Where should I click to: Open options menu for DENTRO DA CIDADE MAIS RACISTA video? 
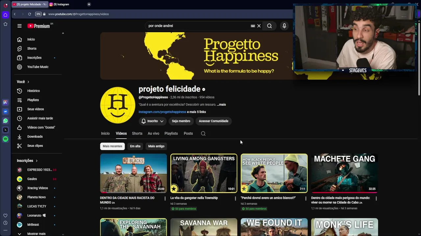click(165, 198)
